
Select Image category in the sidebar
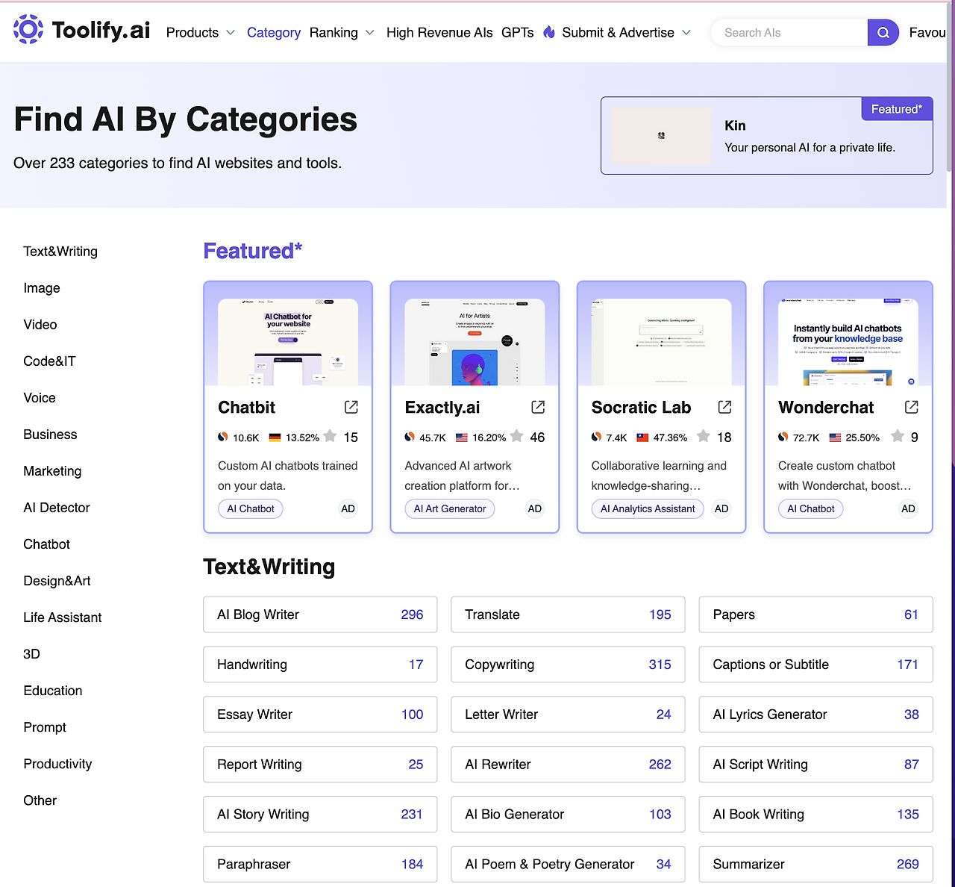click(42, 287)
